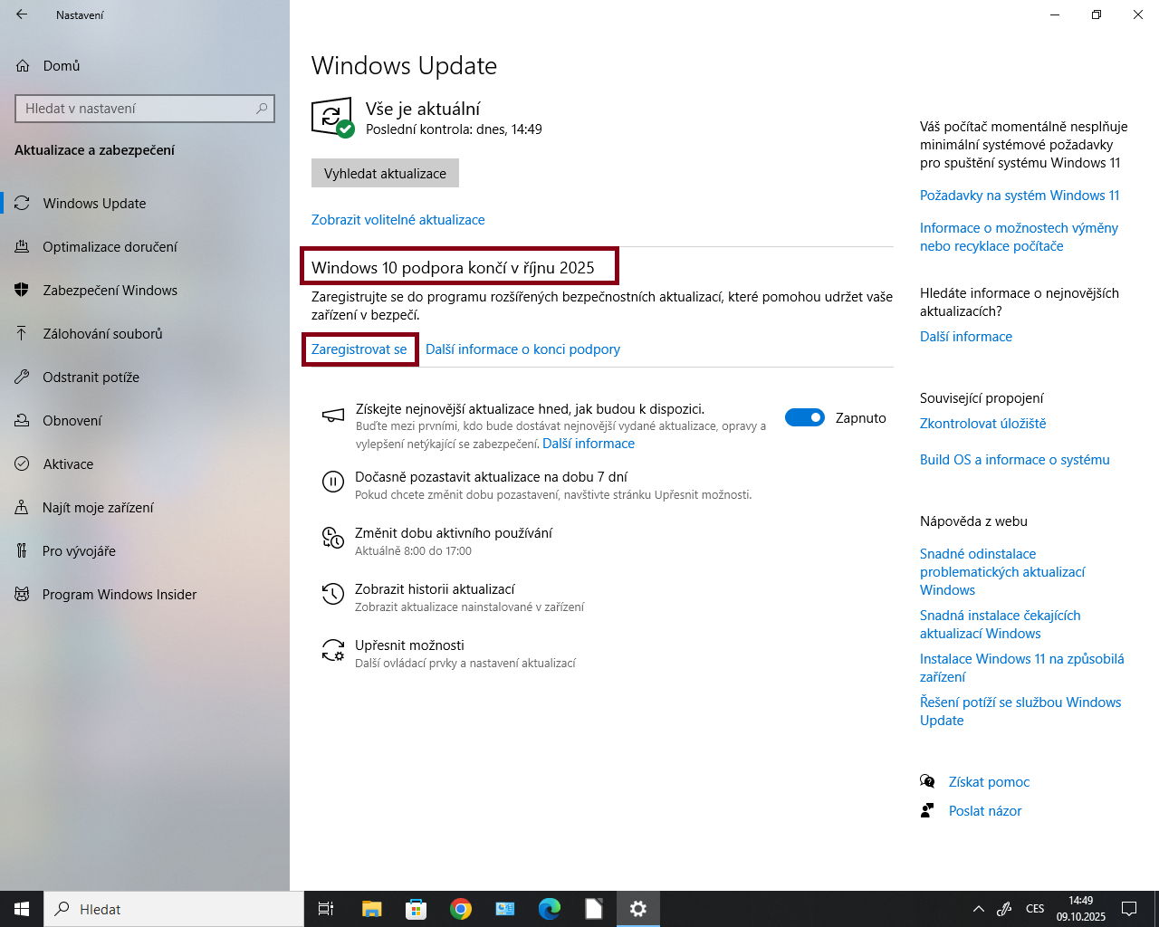The height and width of the screenshot is (927, 1159).
Task: Open Řešení potíží se službou Windows Update
Action: point(1020,712)
